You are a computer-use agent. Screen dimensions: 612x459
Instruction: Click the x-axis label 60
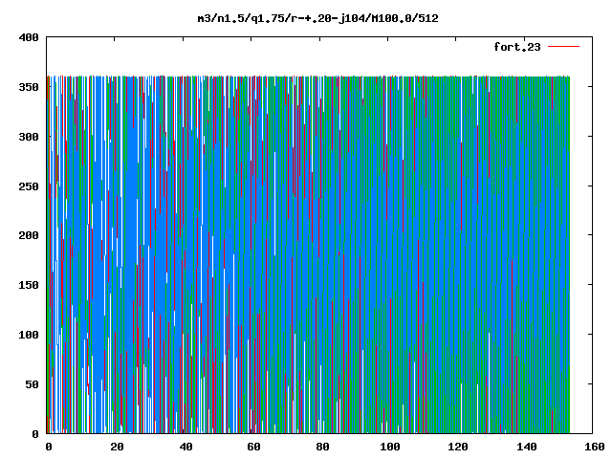253,447
